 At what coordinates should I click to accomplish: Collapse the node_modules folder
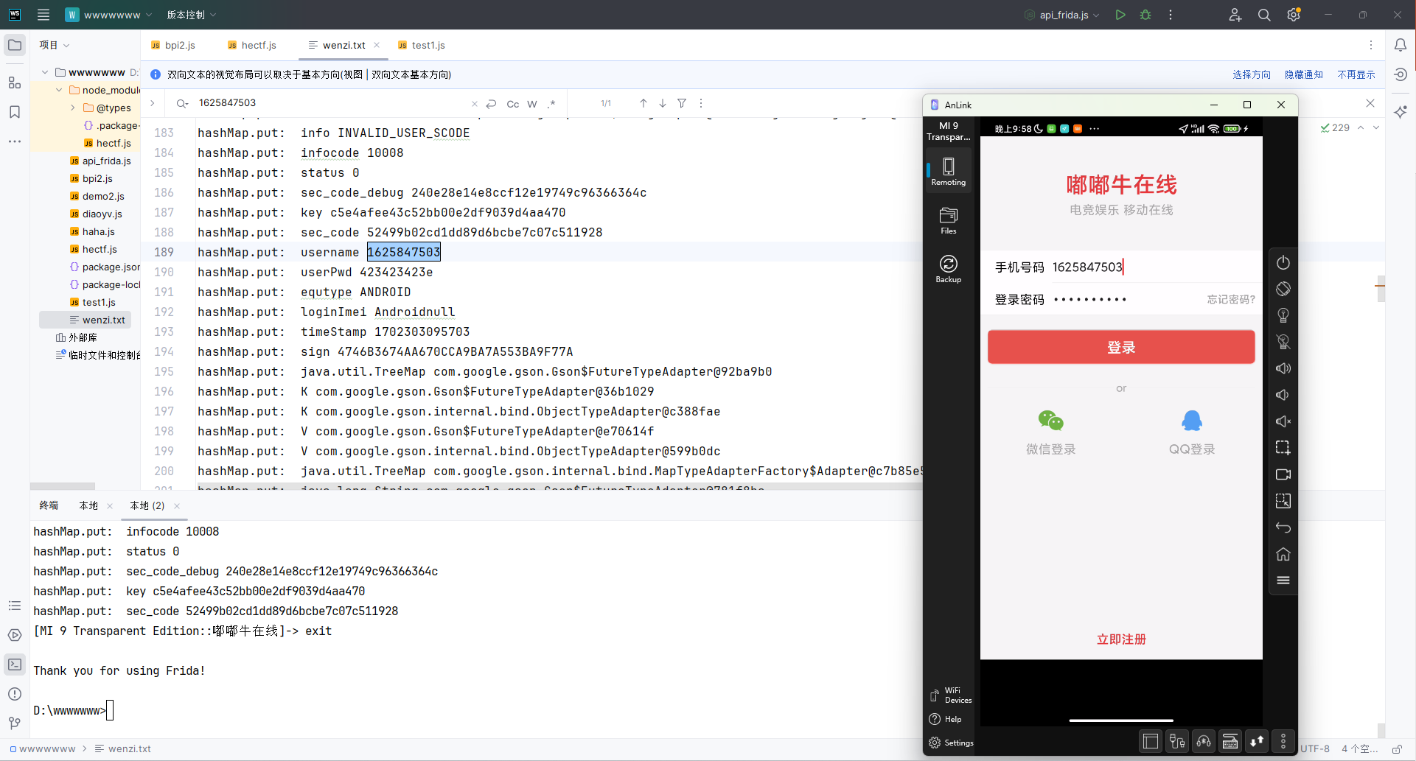pyautogui.click(x=59, y=90)
